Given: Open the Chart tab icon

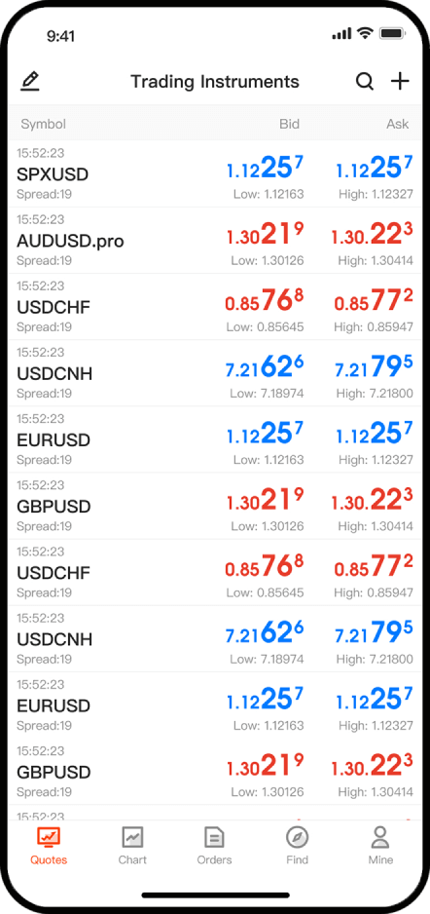Looking at the screenshot, I should click(132, 838).
